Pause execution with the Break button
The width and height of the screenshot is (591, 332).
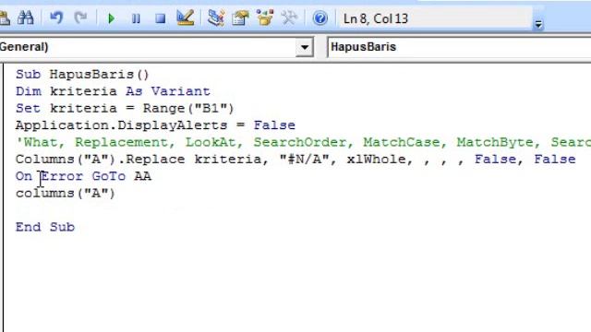[x=136, y=18]
